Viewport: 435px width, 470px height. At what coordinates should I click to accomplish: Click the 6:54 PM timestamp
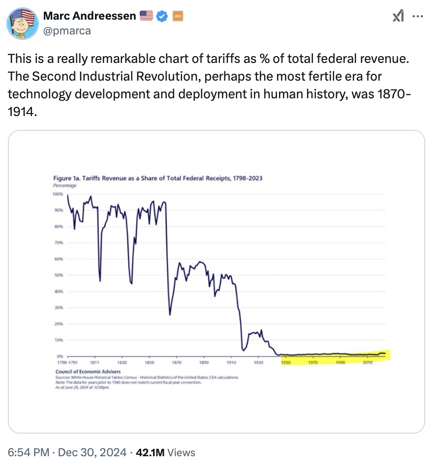tap(27, 452)
